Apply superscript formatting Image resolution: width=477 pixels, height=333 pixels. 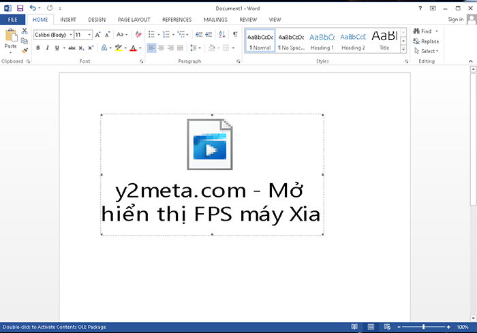(91, 48)
